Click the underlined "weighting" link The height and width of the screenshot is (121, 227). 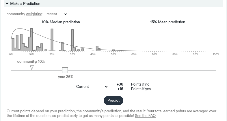(x=34, y=14)
